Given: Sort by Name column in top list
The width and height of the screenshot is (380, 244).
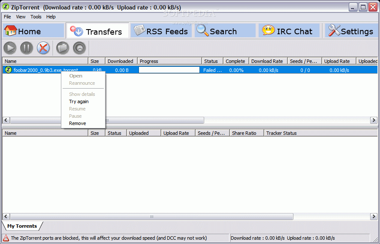Looking at the screenshot, I should click(45, 61).
